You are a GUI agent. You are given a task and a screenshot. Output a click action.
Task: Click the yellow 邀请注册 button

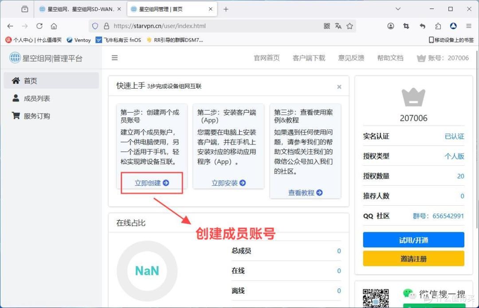(414, 259)
